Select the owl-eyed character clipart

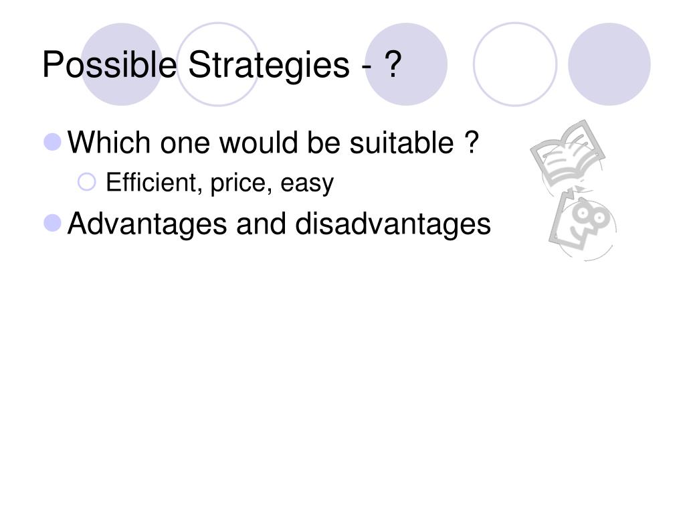pos(583,226)
